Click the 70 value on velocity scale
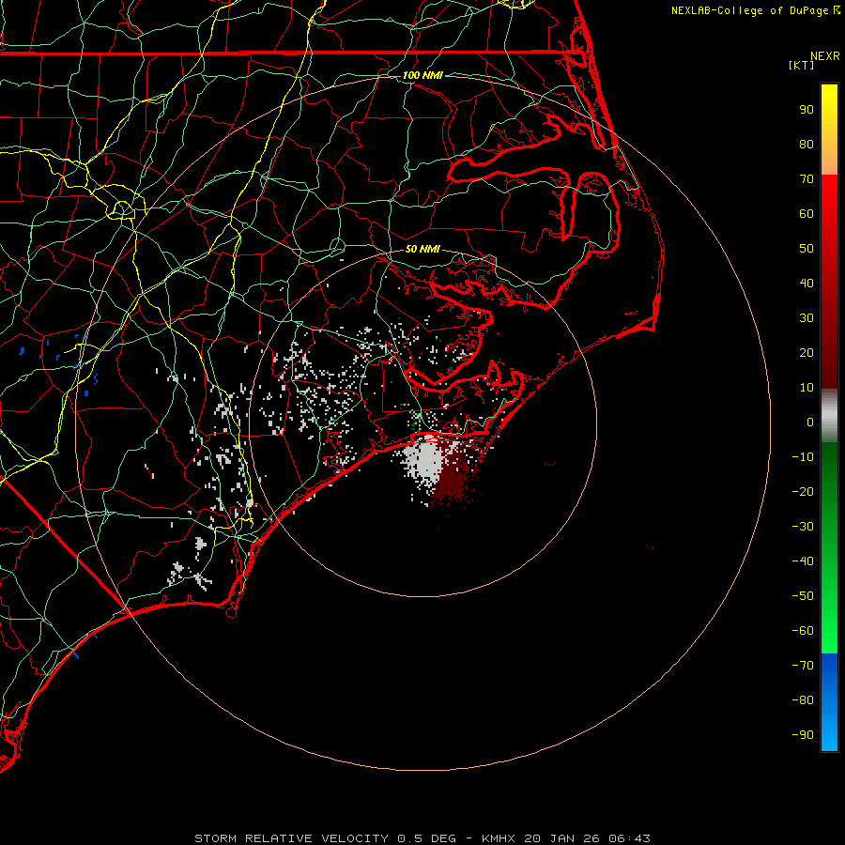This screenshot has width=845, height=845. tap(807, 179)
